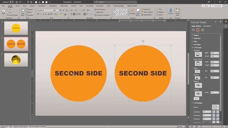Toggle text Shadow formatting
This screenshot has width=228, height=128.
[x=46, y=14]
